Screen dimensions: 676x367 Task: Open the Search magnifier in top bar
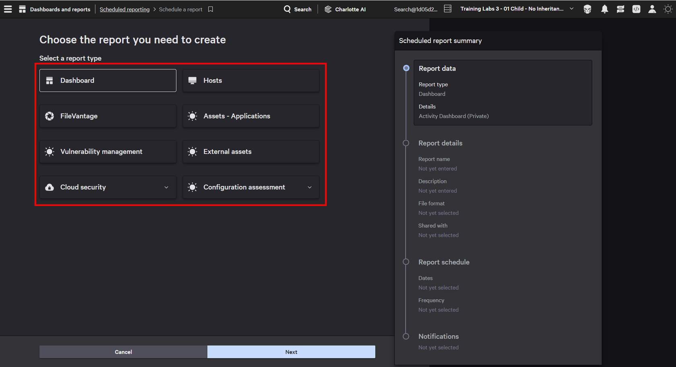287,9
